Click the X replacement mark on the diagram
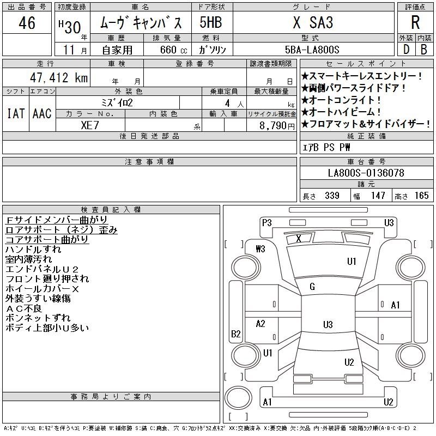Screen dimensions: 436x436 [298, 238]
